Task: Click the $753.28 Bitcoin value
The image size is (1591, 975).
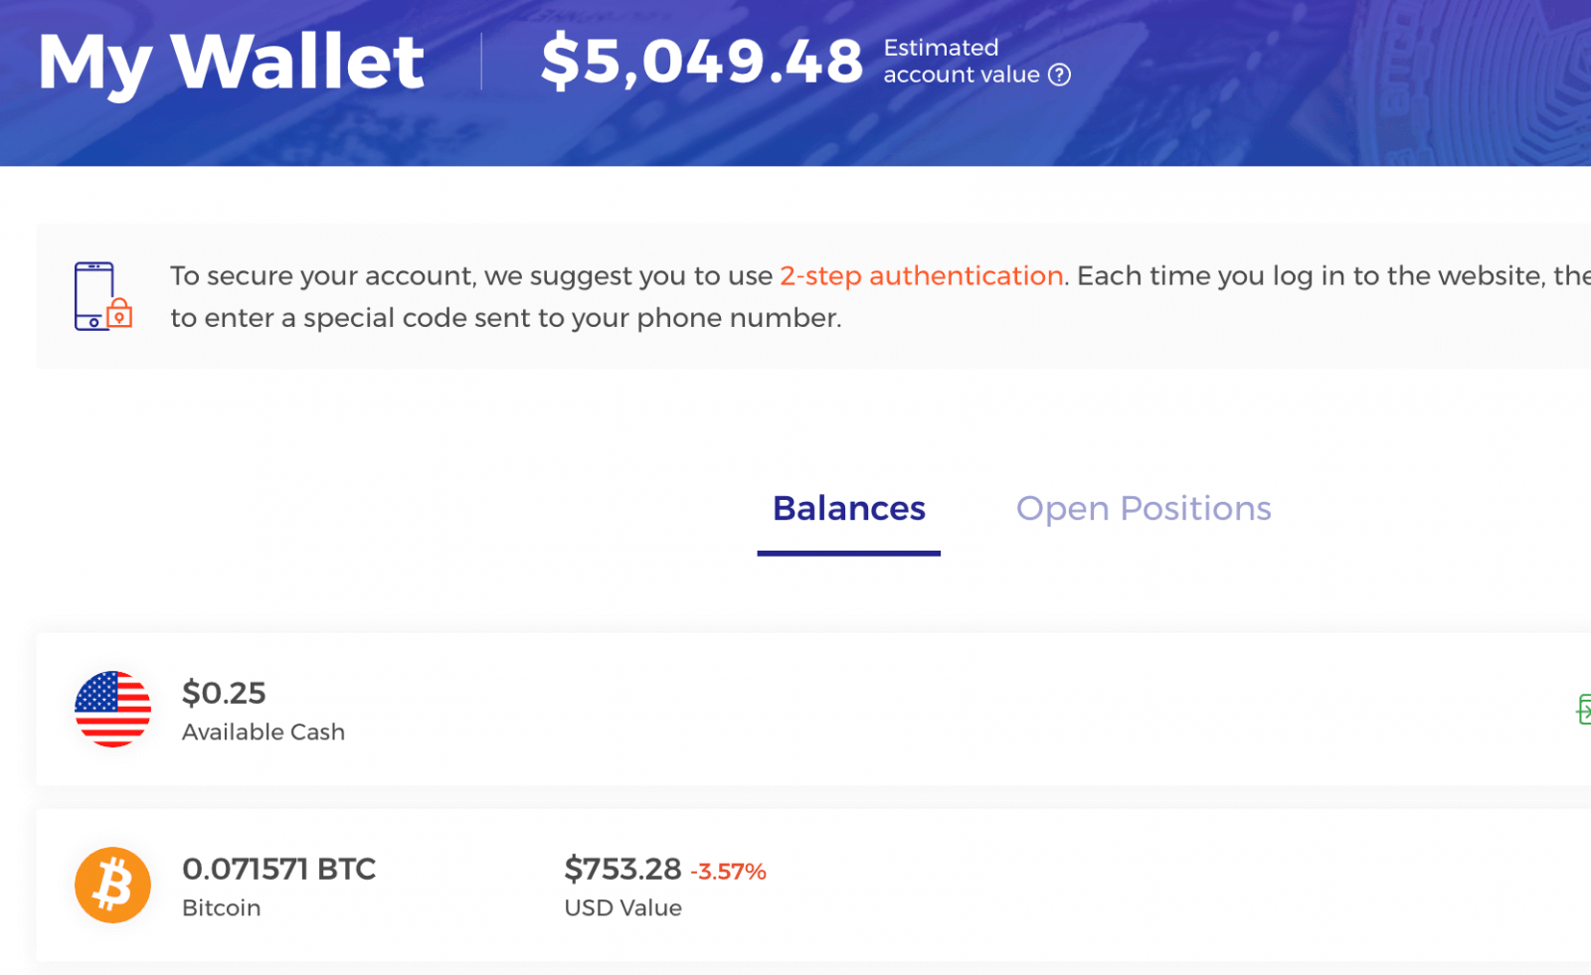Action: click(x=622, y=869)
